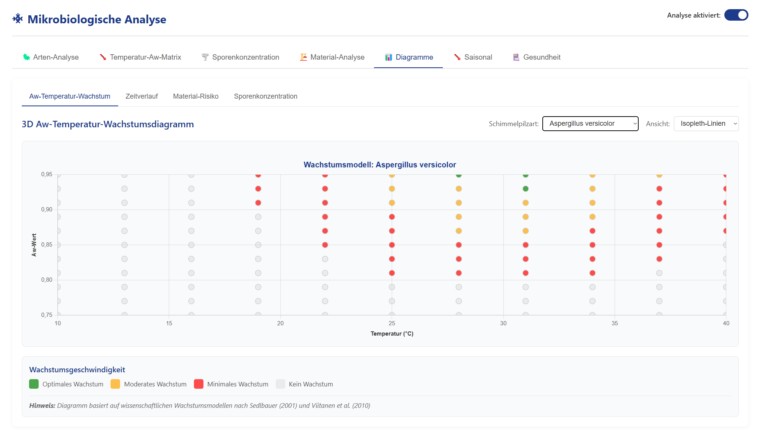Click the bar chart icon of Diagramme

[x=389, y=57]
